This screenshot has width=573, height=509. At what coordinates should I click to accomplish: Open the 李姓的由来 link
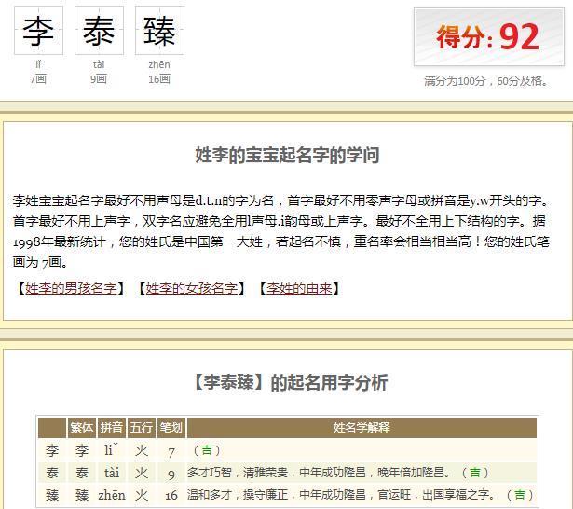[298, 288]
